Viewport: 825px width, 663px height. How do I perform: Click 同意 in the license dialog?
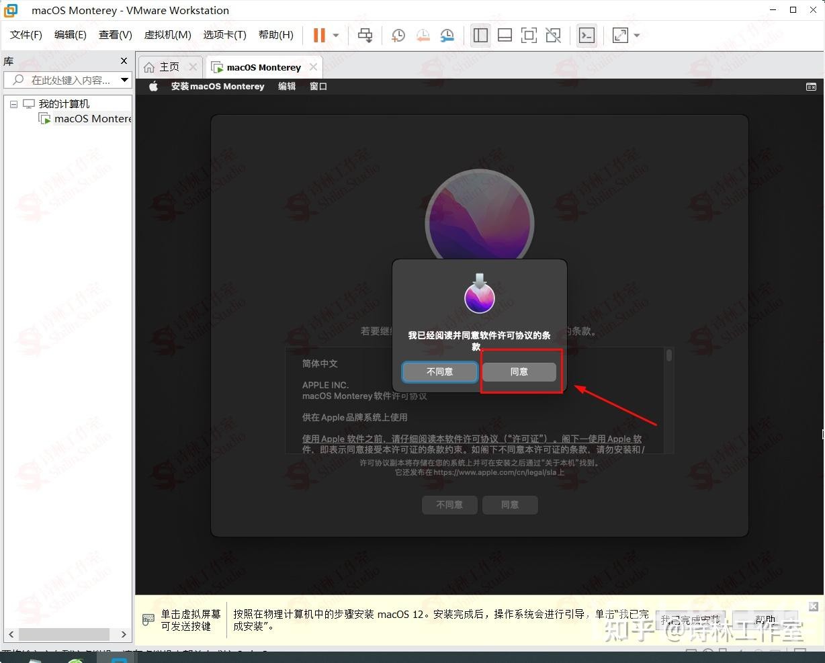(519, 371)
